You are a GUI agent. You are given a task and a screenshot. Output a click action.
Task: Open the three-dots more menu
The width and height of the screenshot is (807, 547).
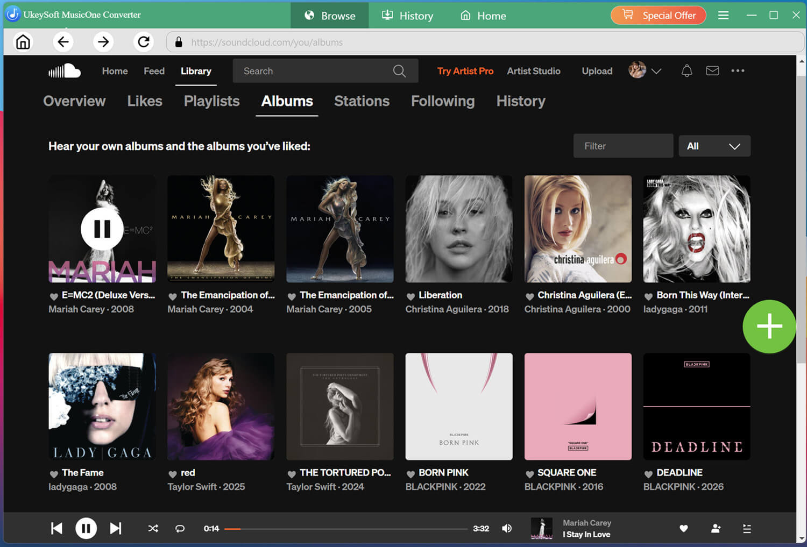[x=738, y=70]
